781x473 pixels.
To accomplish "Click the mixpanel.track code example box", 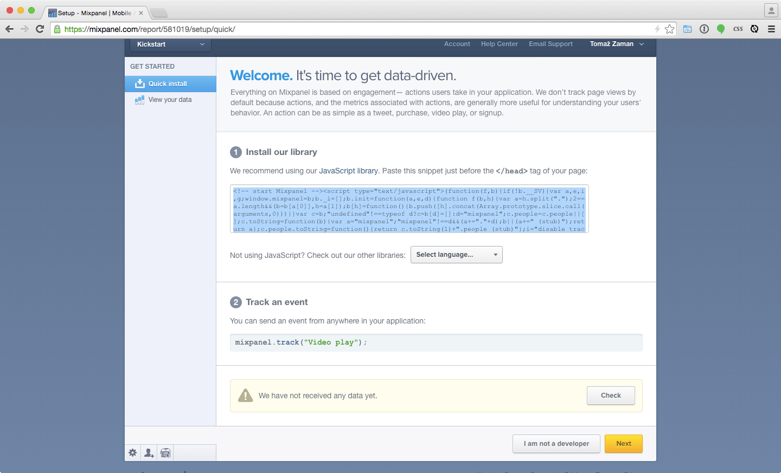I will click(436, 342).
